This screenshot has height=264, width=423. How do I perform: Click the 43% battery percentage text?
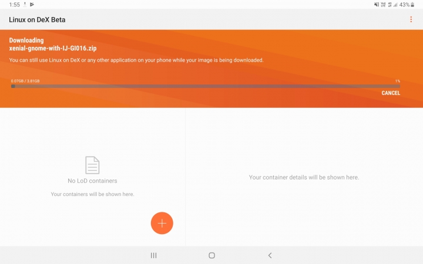(x=404, y=5)
